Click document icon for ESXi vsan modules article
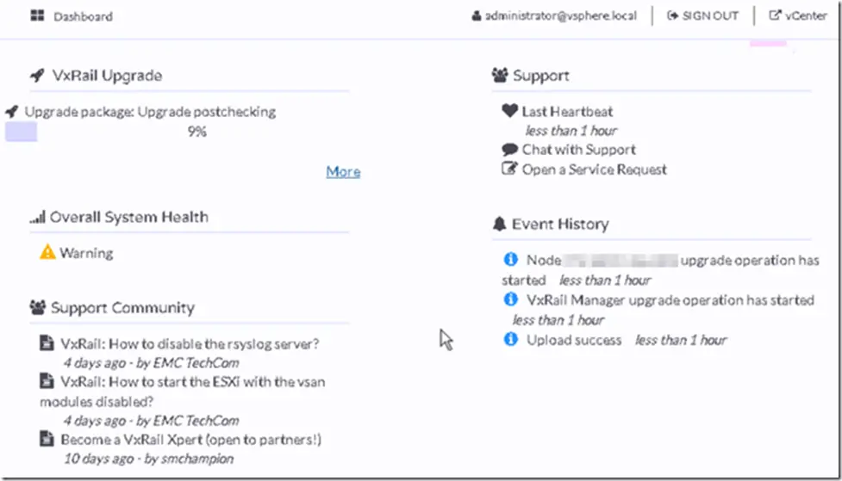Image resolution: width=842 pixels, height=481 pixels. (47, 380)
